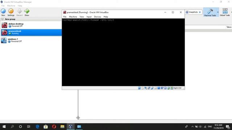This screenshot has height=130, width=232.
Task: Click the Taken column header
Action: 229,27
